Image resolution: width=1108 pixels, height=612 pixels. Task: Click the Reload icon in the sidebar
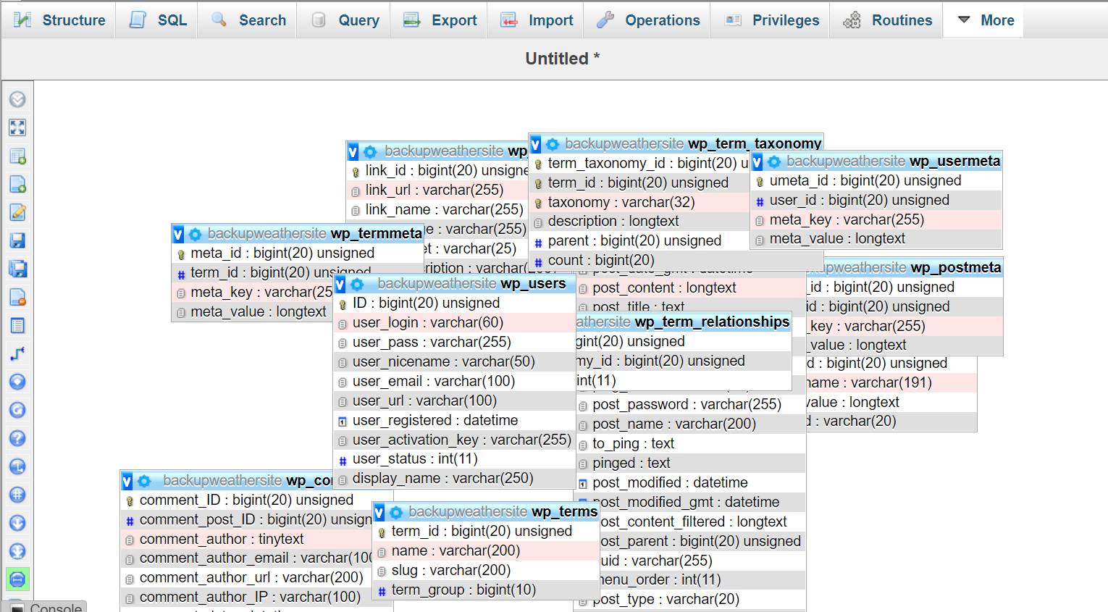(x=17, y=410)
